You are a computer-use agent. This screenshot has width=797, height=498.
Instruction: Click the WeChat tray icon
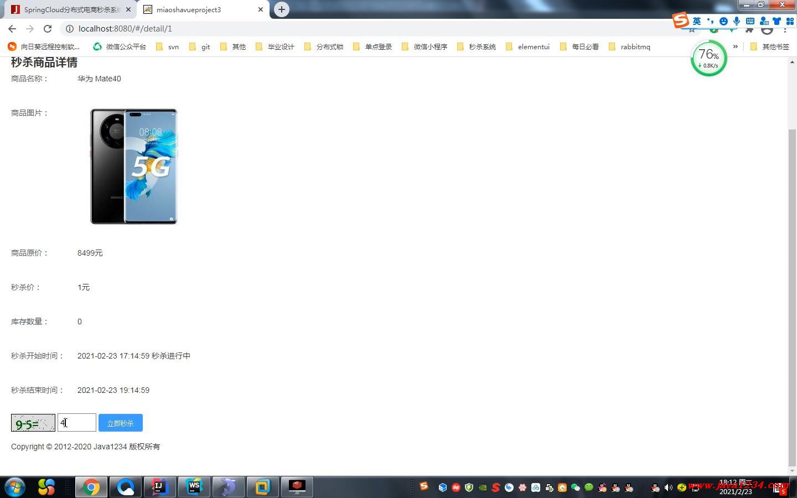(576, 487)
